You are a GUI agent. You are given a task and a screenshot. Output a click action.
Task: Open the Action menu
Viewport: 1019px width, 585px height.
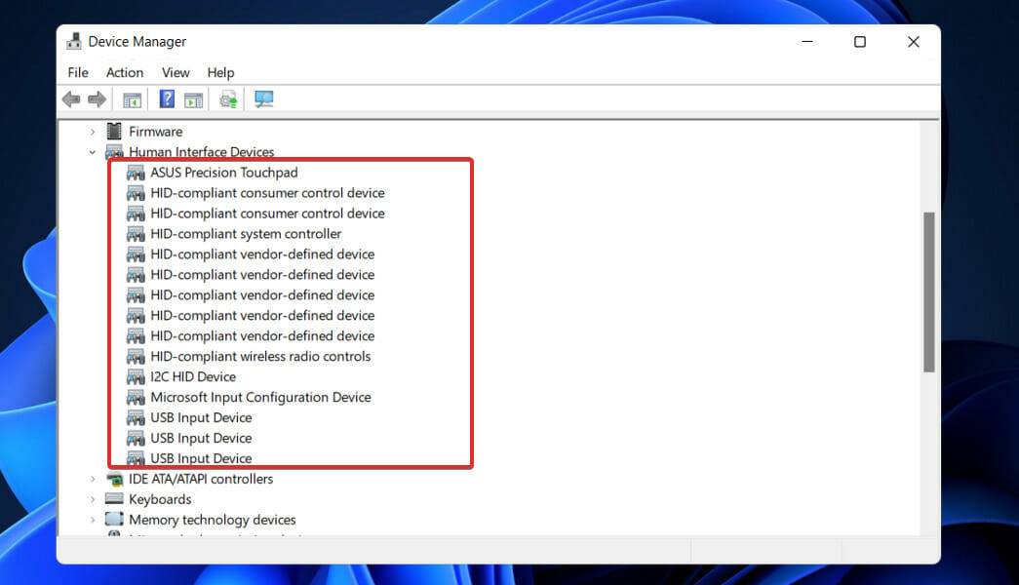pos(124,72)
